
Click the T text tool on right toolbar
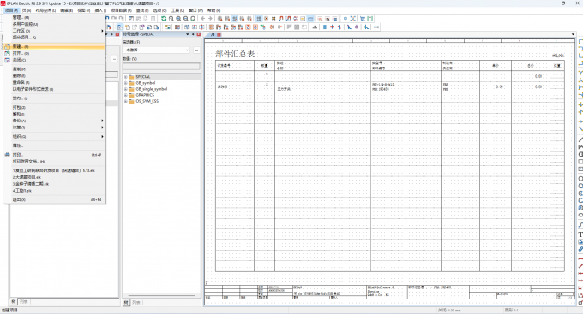pyautogui.click(x=580, y=234)
